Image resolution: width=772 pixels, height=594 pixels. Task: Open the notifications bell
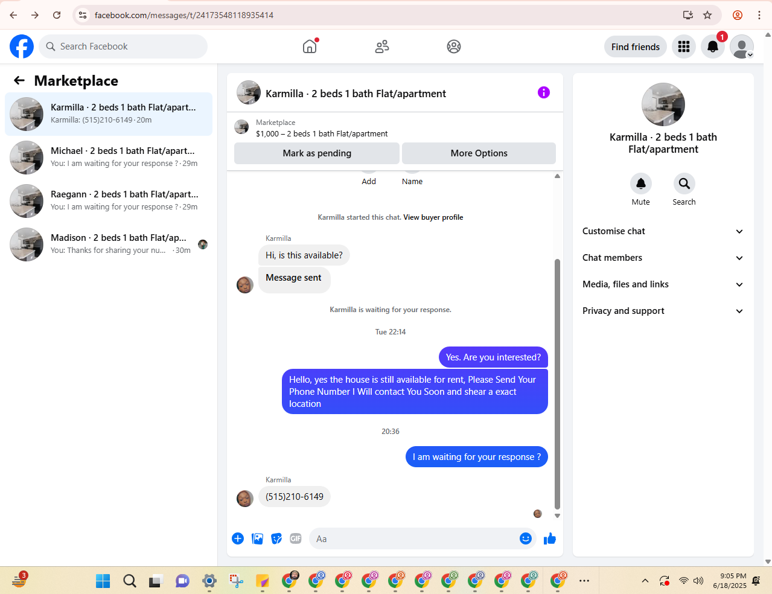coord(713,46)
